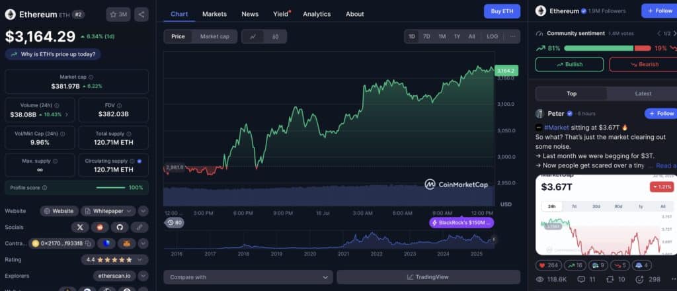The height and width of the screenshot is (291, 677).
Task: Switch to the Chart tab
Action: click(179, 15)
